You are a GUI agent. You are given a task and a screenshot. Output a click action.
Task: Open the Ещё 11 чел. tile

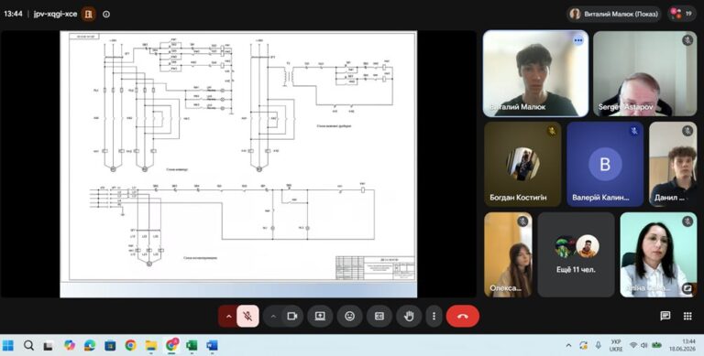(576, 254)
